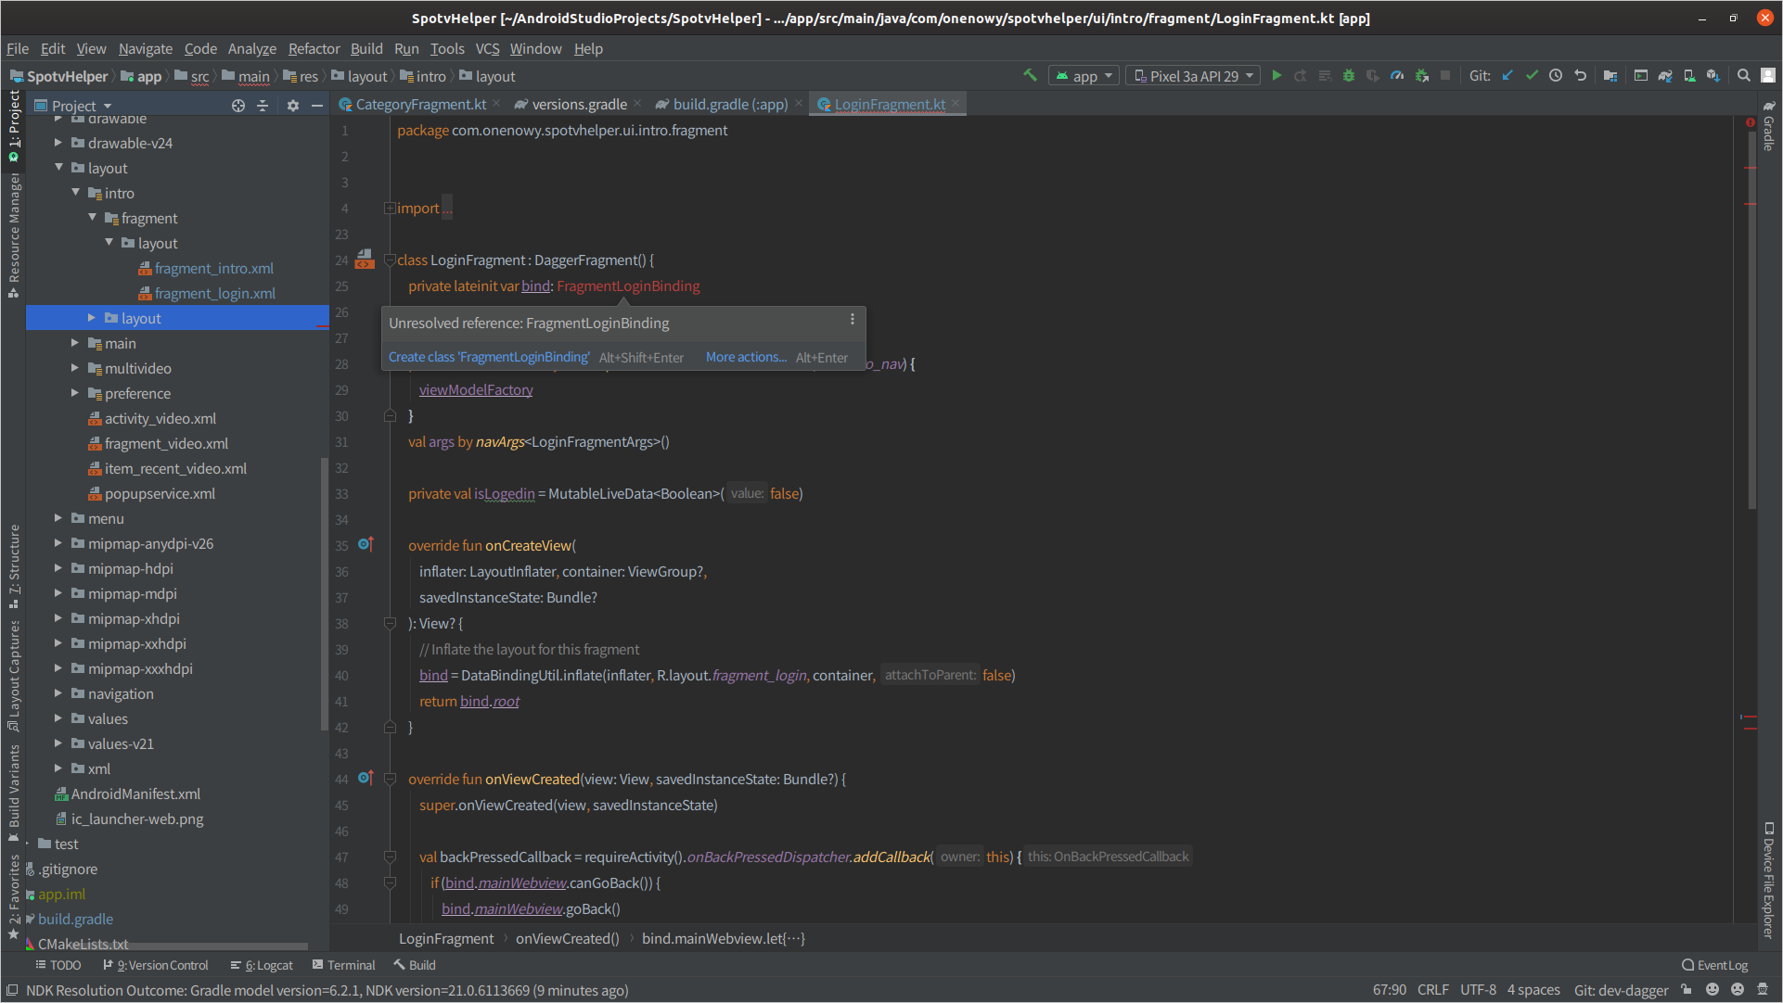Open Project panel gear settings
This screenshot has height=1003, width=1783.
293,106
